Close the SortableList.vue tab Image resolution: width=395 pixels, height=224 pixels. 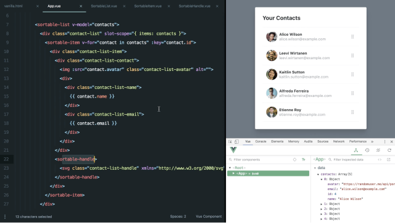click(x=124, y=6)
